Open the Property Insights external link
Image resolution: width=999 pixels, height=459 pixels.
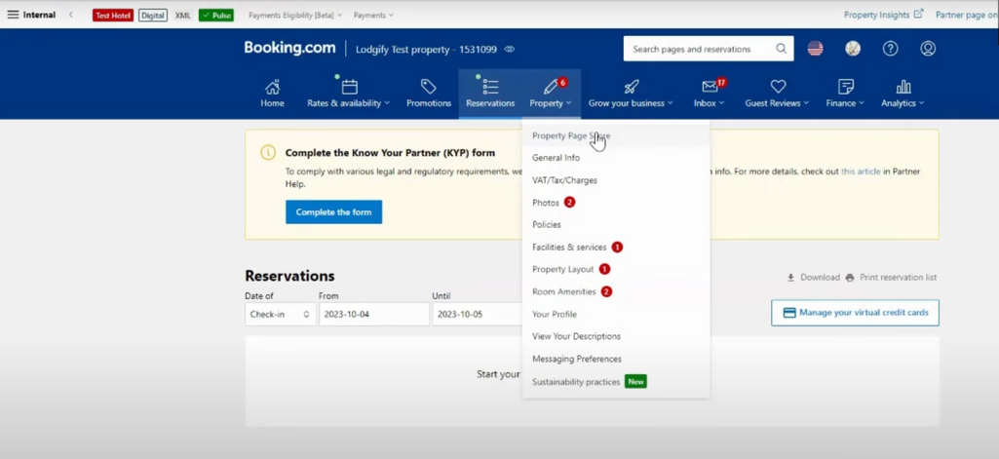(883, 14)
